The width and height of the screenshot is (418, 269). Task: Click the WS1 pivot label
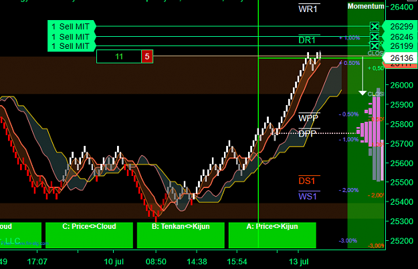coord(308,196)
